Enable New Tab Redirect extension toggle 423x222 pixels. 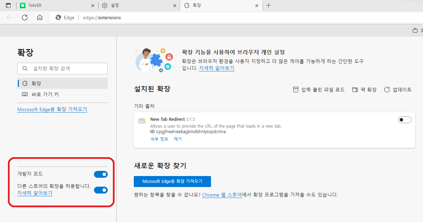click(x=405, y=120)
